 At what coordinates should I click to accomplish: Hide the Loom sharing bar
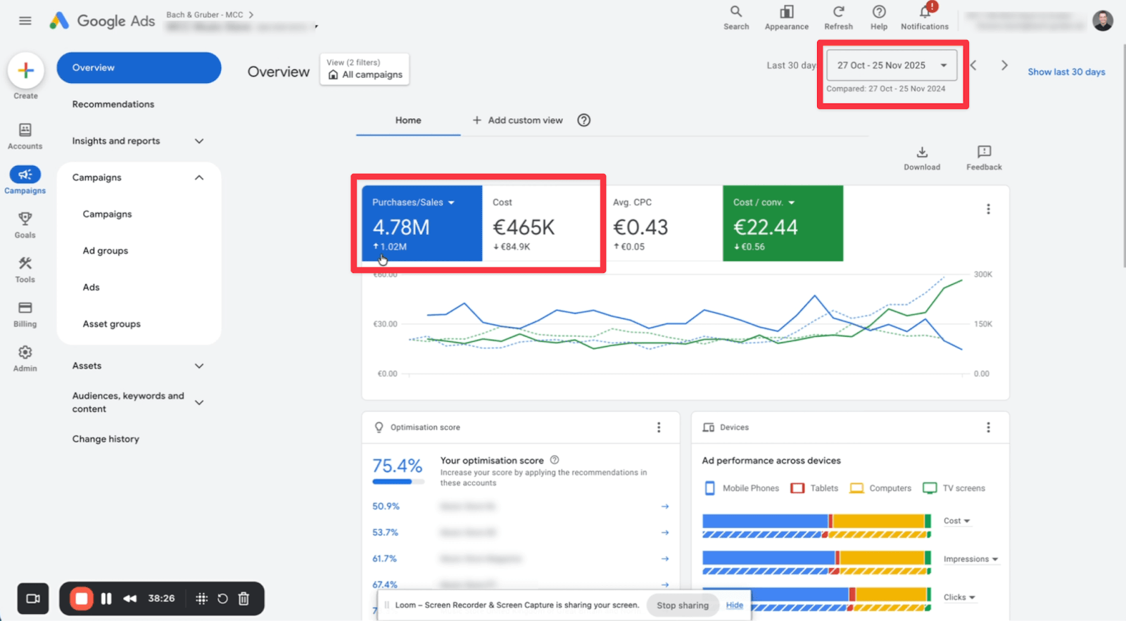(735, 606)
